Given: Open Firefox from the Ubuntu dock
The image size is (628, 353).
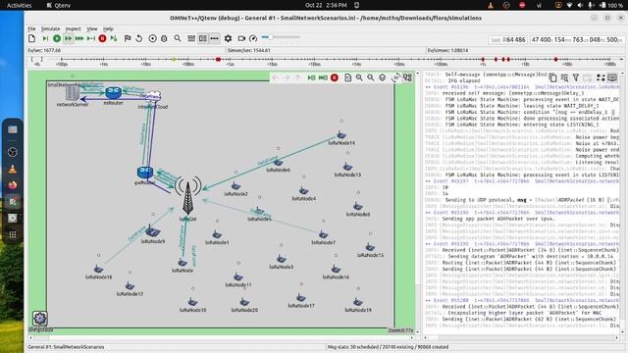Looking at the screenshot, I should point(13,185).
